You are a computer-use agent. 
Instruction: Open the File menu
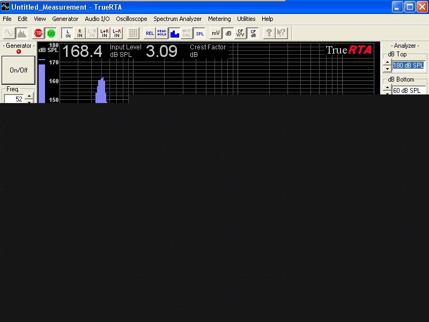(x=7, y=19)
